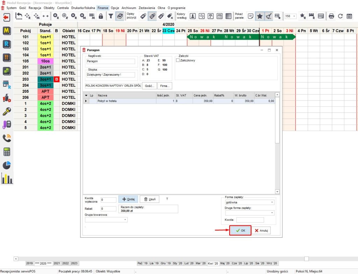This screenshot has width=358, height=274.
Task: Click the golden key sidebar icon
Action: pos(7,111)
